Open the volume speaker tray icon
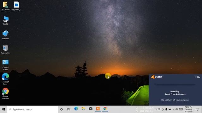The width and height of the screenshot is (202, 113). pyautogui.click(x=177, y=109)
